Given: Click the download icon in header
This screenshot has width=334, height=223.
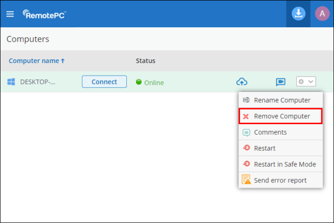Looking at the screenshot, I should [x=299, y=14].
